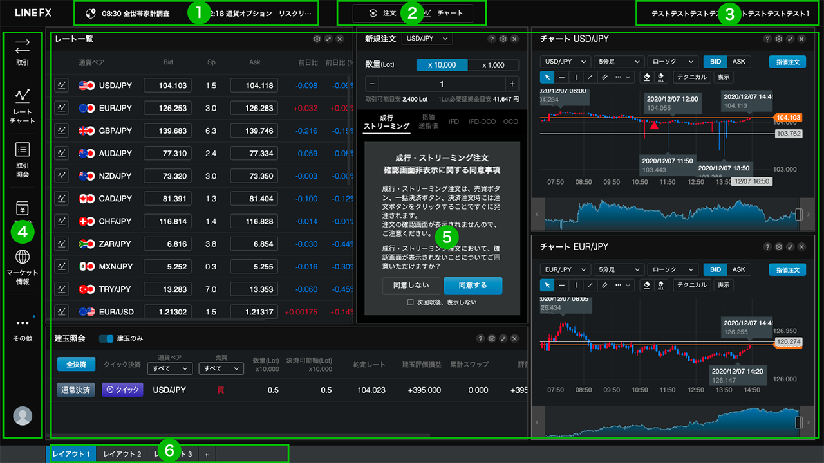Viewport: 824px width, 463px height.
Task: Open the 通貨ペア すべて dropdown in 建玉照会
Action: tap(169, 368)
